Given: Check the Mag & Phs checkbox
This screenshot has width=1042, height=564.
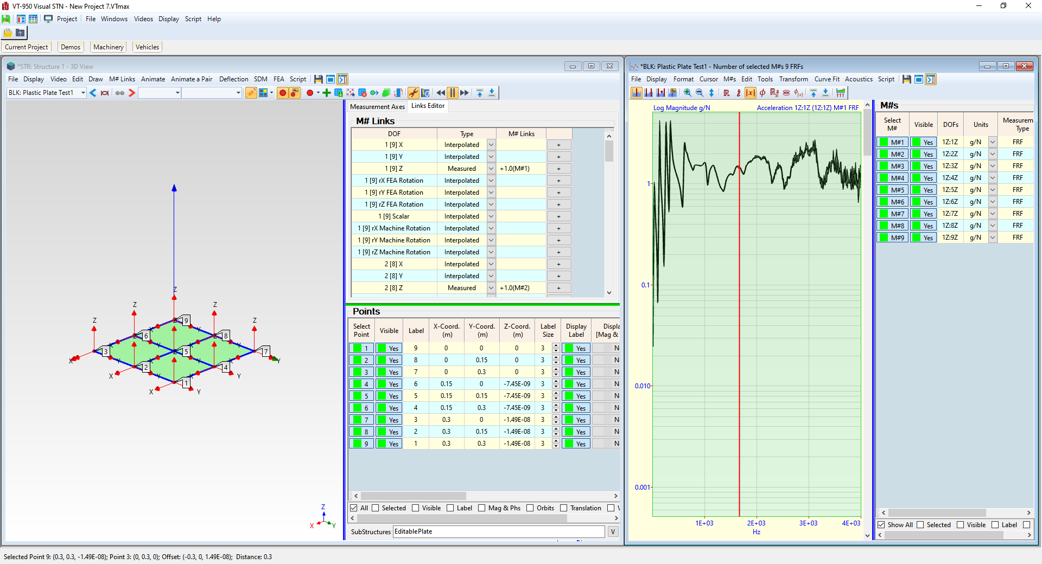Looking at the screenshot, I should pos(482,508).
